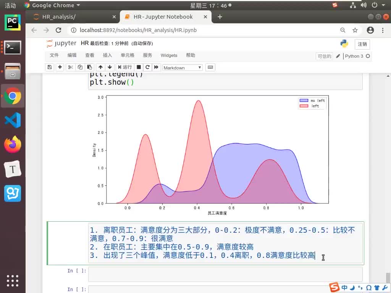Screen dimensions: 391x293
Task: Click the zoom magnifier icon in address bar
Action: (x=343, y=30)
